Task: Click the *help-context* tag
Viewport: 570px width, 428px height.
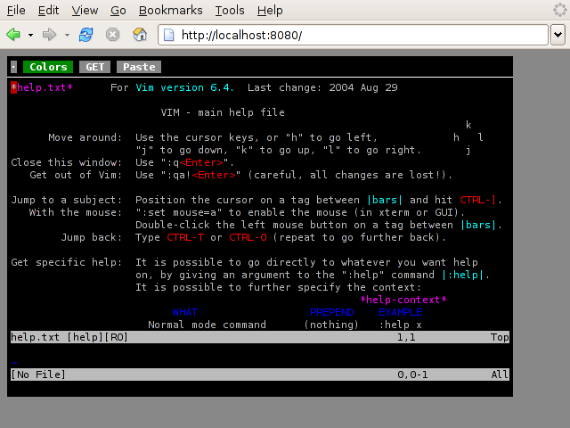Action: click(x=403, y=300)
